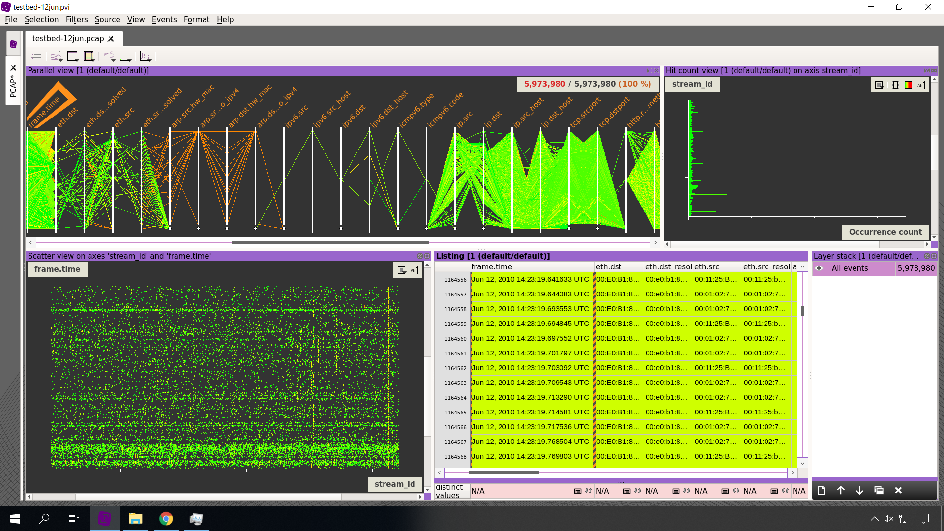Duplicate the current layer in Layer stack
Screen dimensions: 944x531
(x=880, y=490)
